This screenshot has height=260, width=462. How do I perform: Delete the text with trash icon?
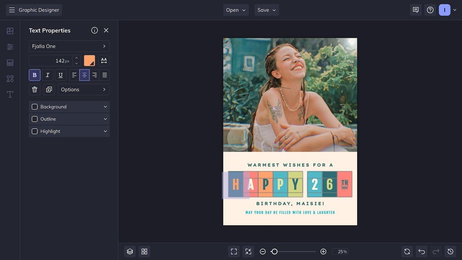(34, 89)
